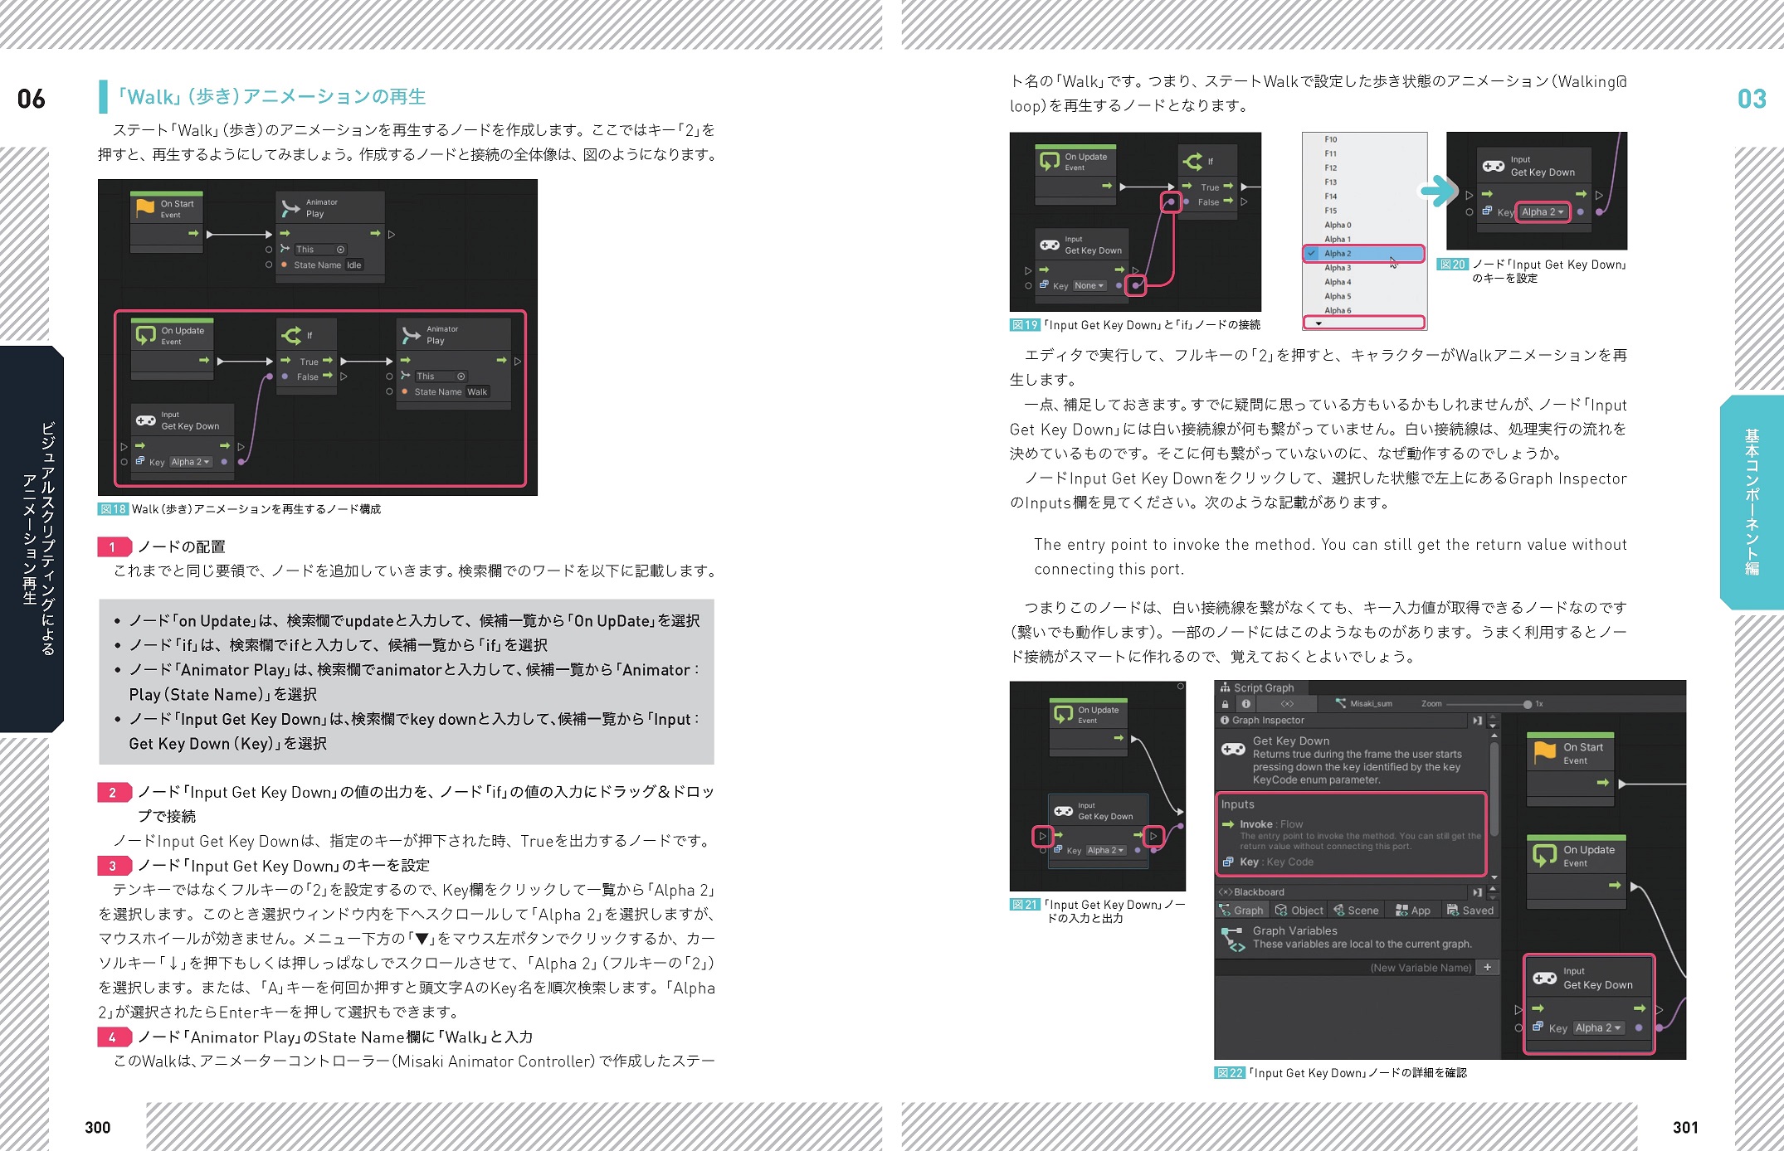
Task: Click Animator Play icon on Walk node
Action: pyautogui.click(x=411, y=335)
